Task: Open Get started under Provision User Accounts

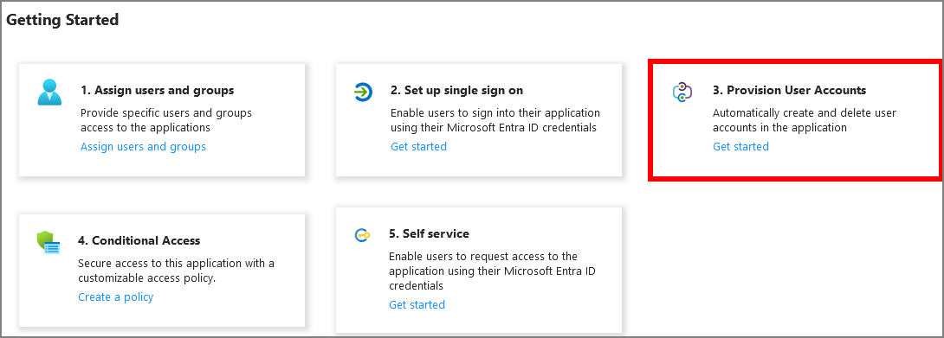Action: (740, 147)
